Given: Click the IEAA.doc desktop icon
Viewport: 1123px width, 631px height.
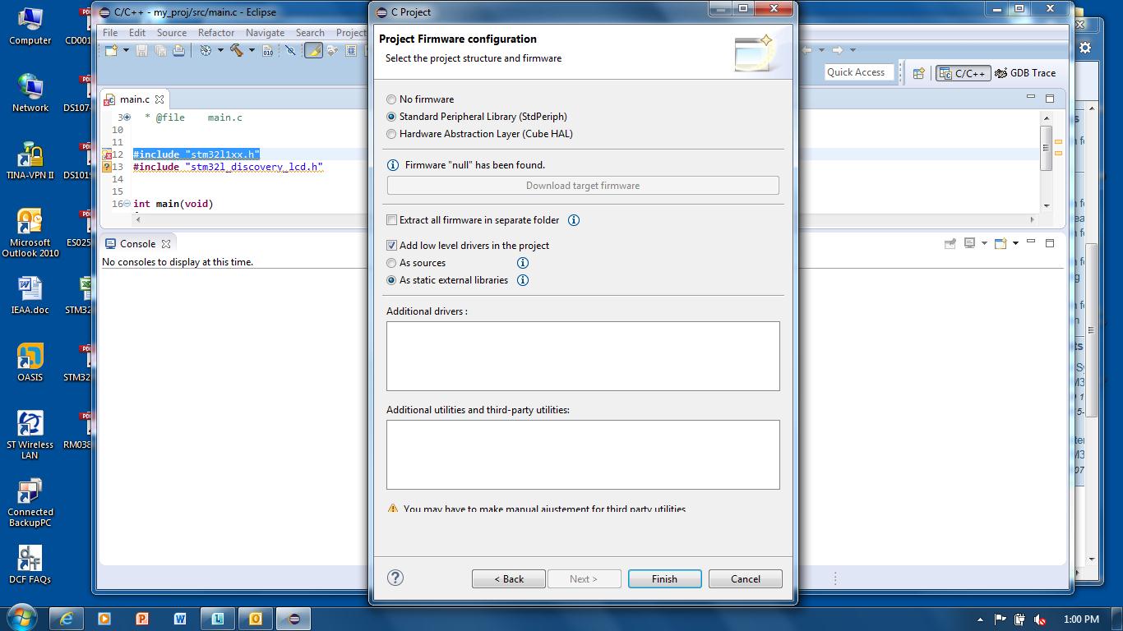Looking at the screenshot, I should 30,296.
